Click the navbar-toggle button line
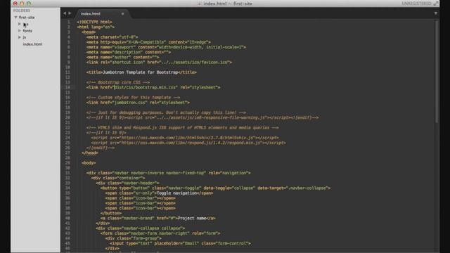This screenshot has height=253, width=450. (x=216, y=188)
